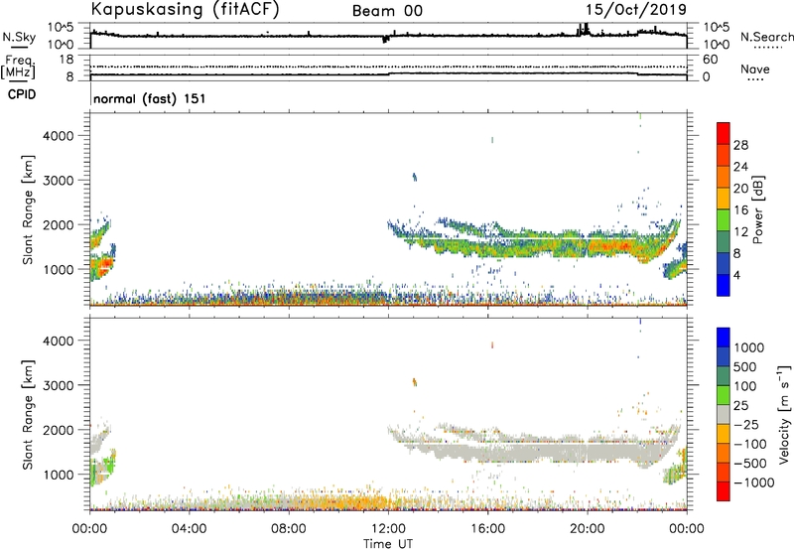Click the bright blue top velocity colorbar segment

[x=724, y=338]
